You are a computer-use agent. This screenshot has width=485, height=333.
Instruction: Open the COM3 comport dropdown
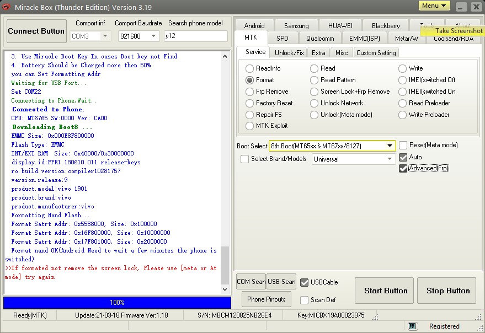[x=105, y=36]
